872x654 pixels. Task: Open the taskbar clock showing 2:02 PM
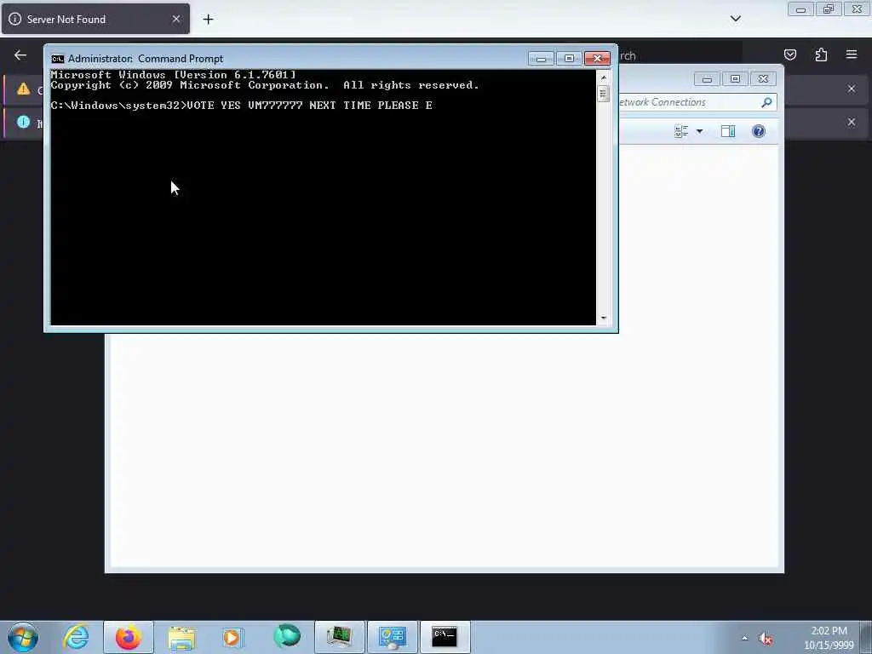(829, 637)
